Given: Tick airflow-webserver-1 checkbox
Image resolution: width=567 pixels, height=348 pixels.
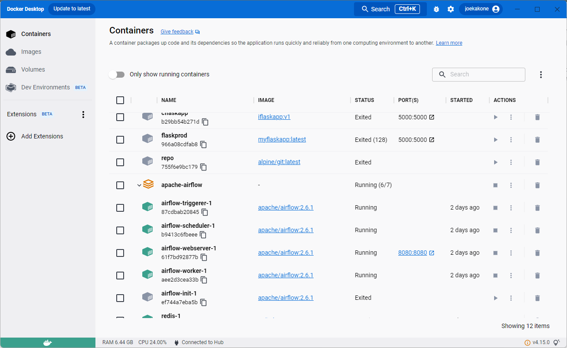Looking at the screenshot, I should (120, 253).
